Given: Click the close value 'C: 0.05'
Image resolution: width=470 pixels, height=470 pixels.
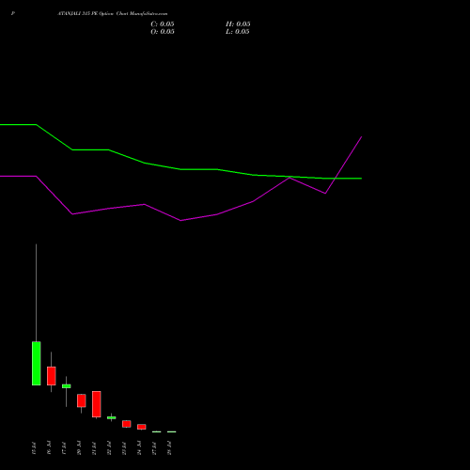Looking at the screenshot, I should [163, 24].
